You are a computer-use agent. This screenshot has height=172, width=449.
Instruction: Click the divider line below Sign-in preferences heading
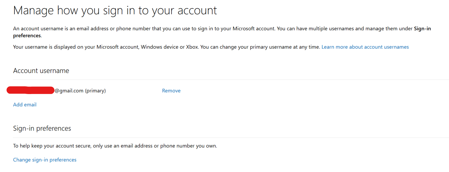tap(231, 138)
